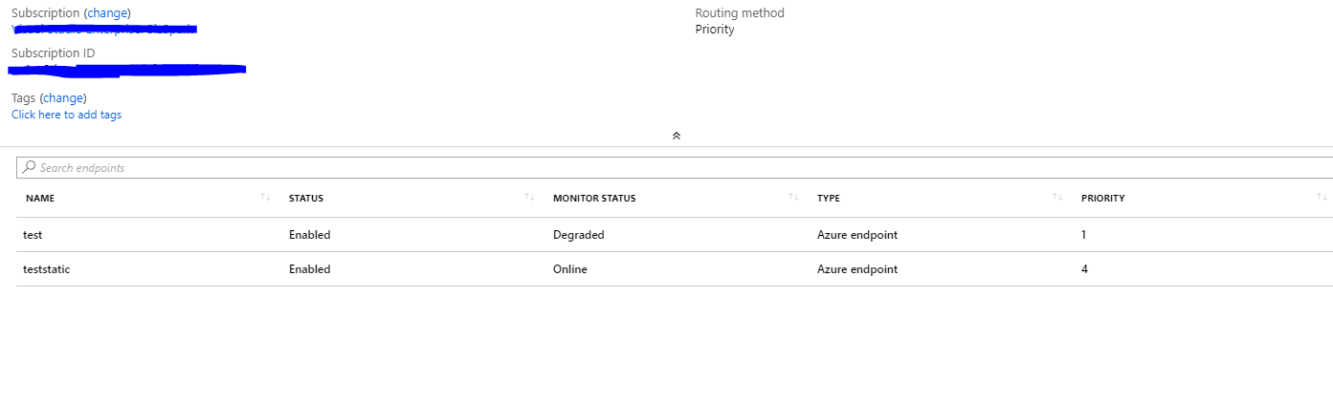Sort endpoints by Status column arrows
The height and width of the screenshot is (404, 1333).
click(x=529, y=198)
